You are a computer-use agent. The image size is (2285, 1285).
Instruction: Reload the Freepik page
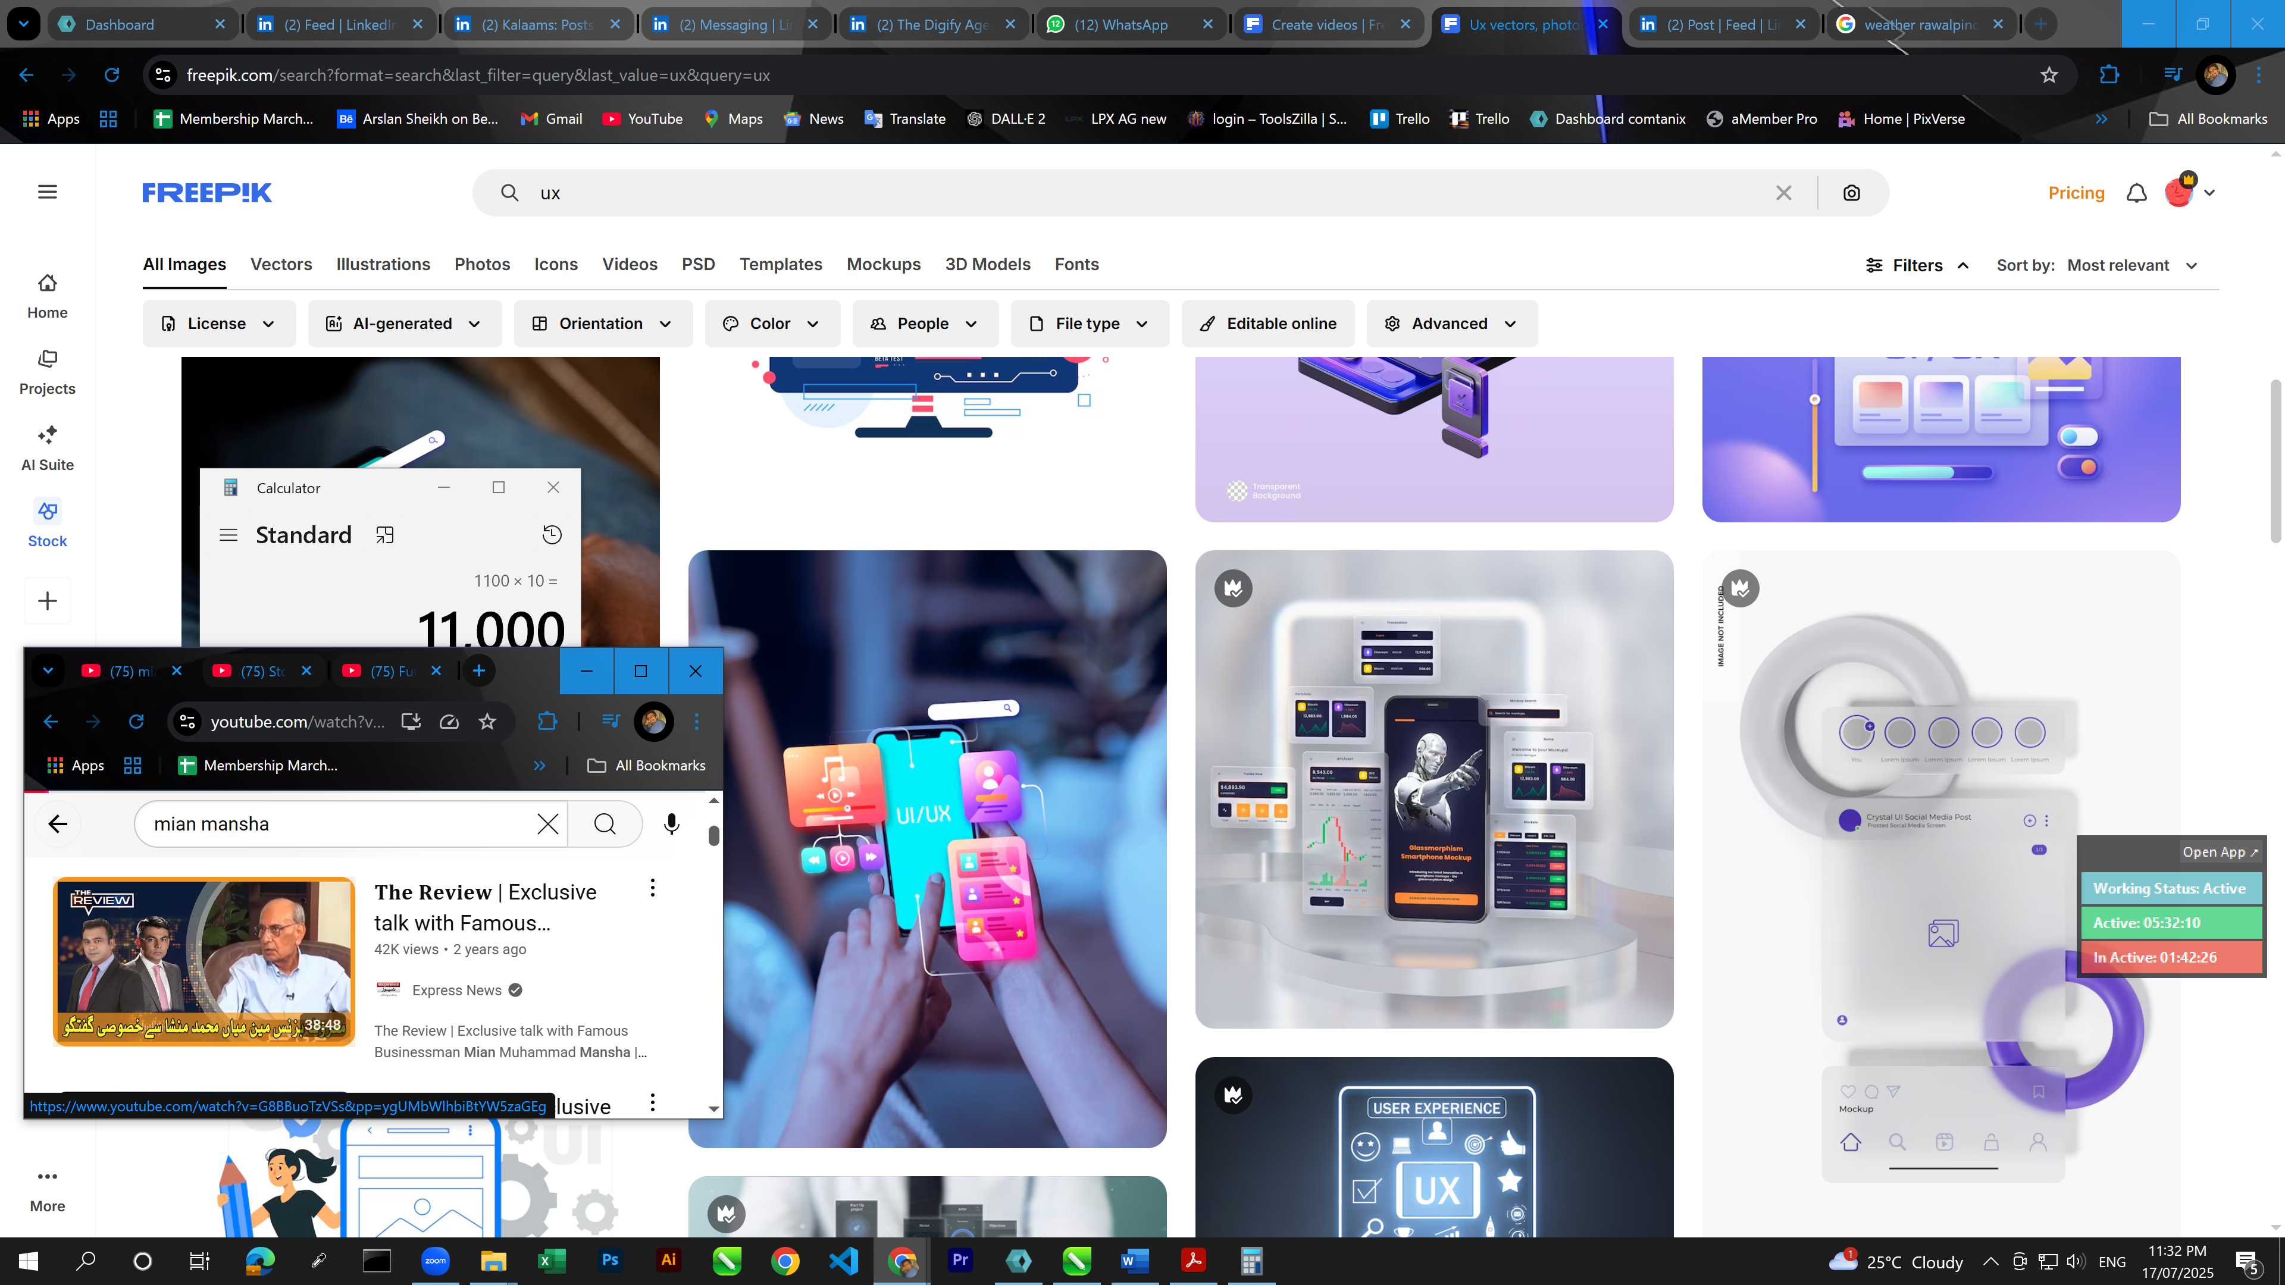point(112,76)
